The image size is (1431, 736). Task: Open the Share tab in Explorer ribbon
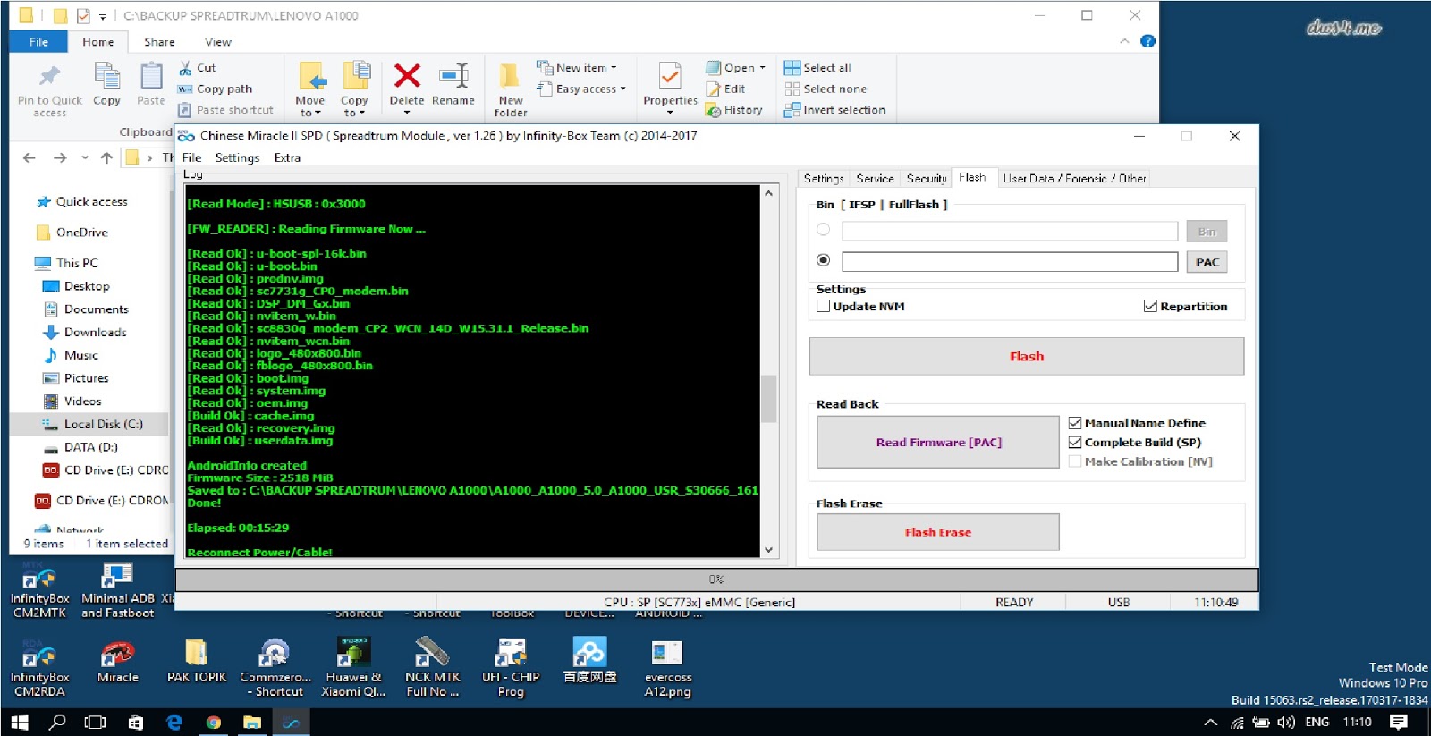click(x=159, y=42)
